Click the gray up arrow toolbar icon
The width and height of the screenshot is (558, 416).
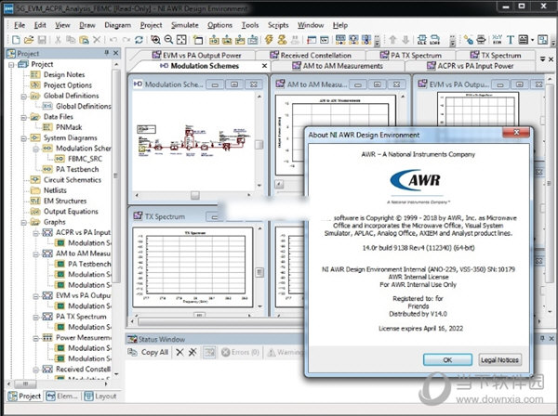(392, 39)
